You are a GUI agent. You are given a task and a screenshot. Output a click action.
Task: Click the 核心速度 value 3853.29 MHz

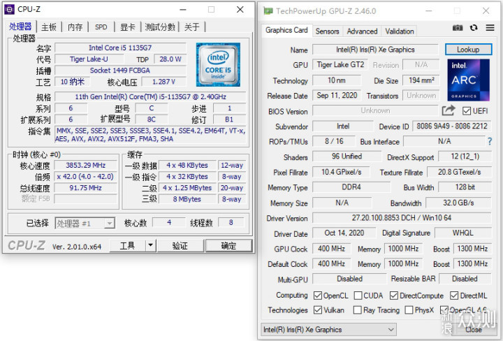click(x=86, y=165)
